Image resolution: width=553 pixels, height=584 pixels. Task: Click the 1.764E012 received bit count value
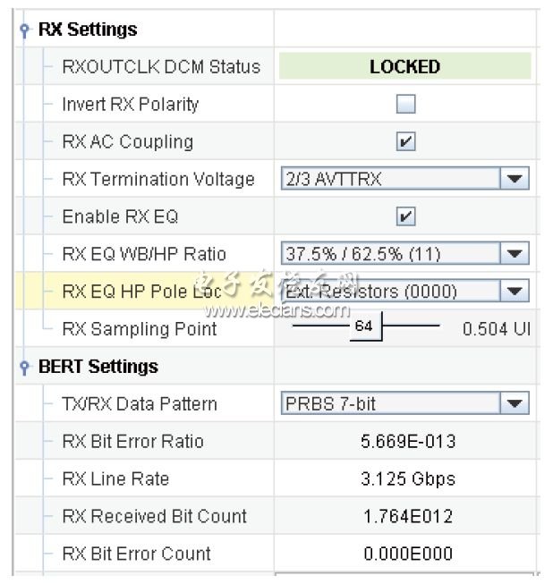click(x=408, y=517)
